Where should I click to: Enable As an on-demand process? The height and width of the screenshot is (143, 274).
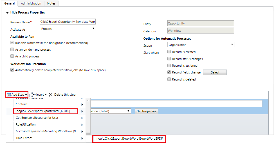click(12, 50)
